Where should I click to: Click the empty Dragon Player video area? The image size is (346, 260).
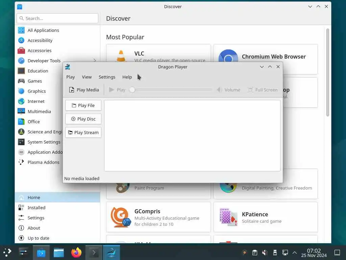(x=192, y=135)
